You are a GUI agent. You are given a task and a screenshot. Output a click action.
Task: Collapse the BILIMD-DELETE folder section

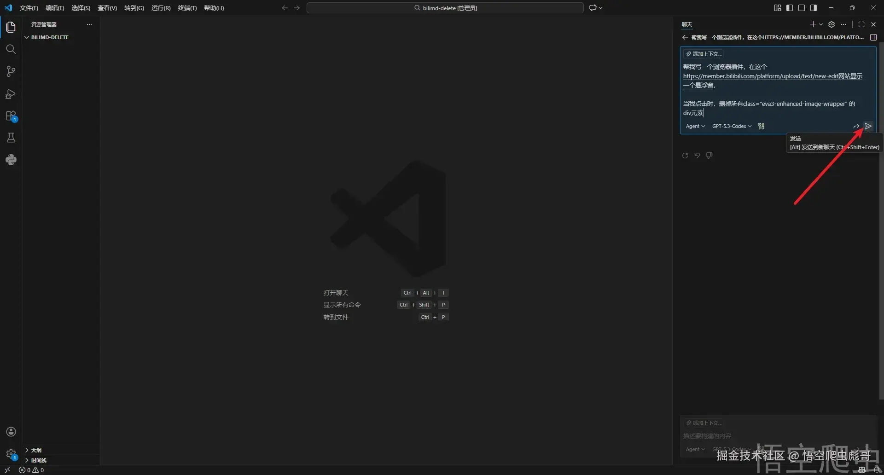tap(50, 37)
